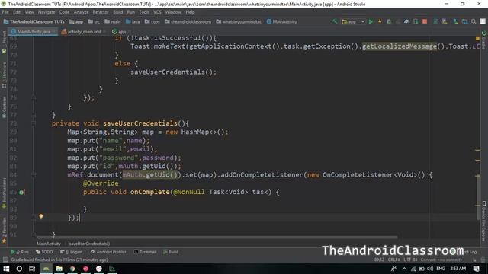Screen dimensions: 488x274
Task: Click the app folder breadcrumb
Action: (76, 22)
